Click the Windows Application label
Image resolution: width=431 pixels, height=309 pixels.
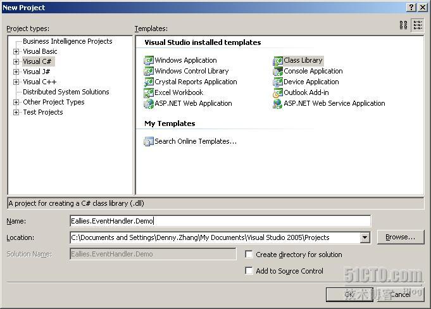pos(185,60)
